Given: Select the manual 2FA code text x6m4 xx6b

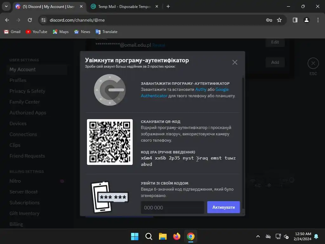Looking at the screenshot, I should (153, 158).
